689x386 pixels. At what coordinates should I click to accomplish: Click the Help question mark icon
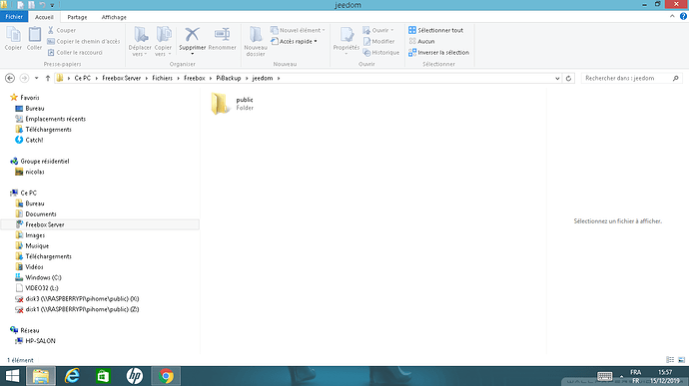pos(683,16)
